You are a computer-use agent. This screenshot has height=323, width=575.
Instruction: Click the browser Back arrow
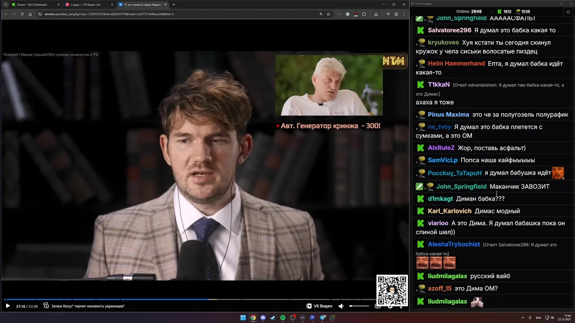tap(6, 14)
